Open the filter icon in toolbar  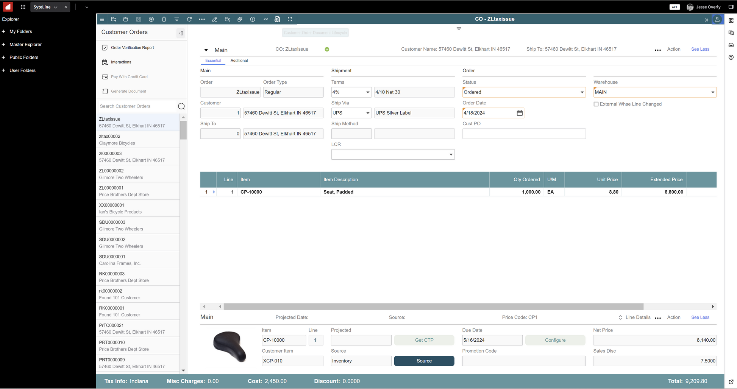tap(176, 19)
